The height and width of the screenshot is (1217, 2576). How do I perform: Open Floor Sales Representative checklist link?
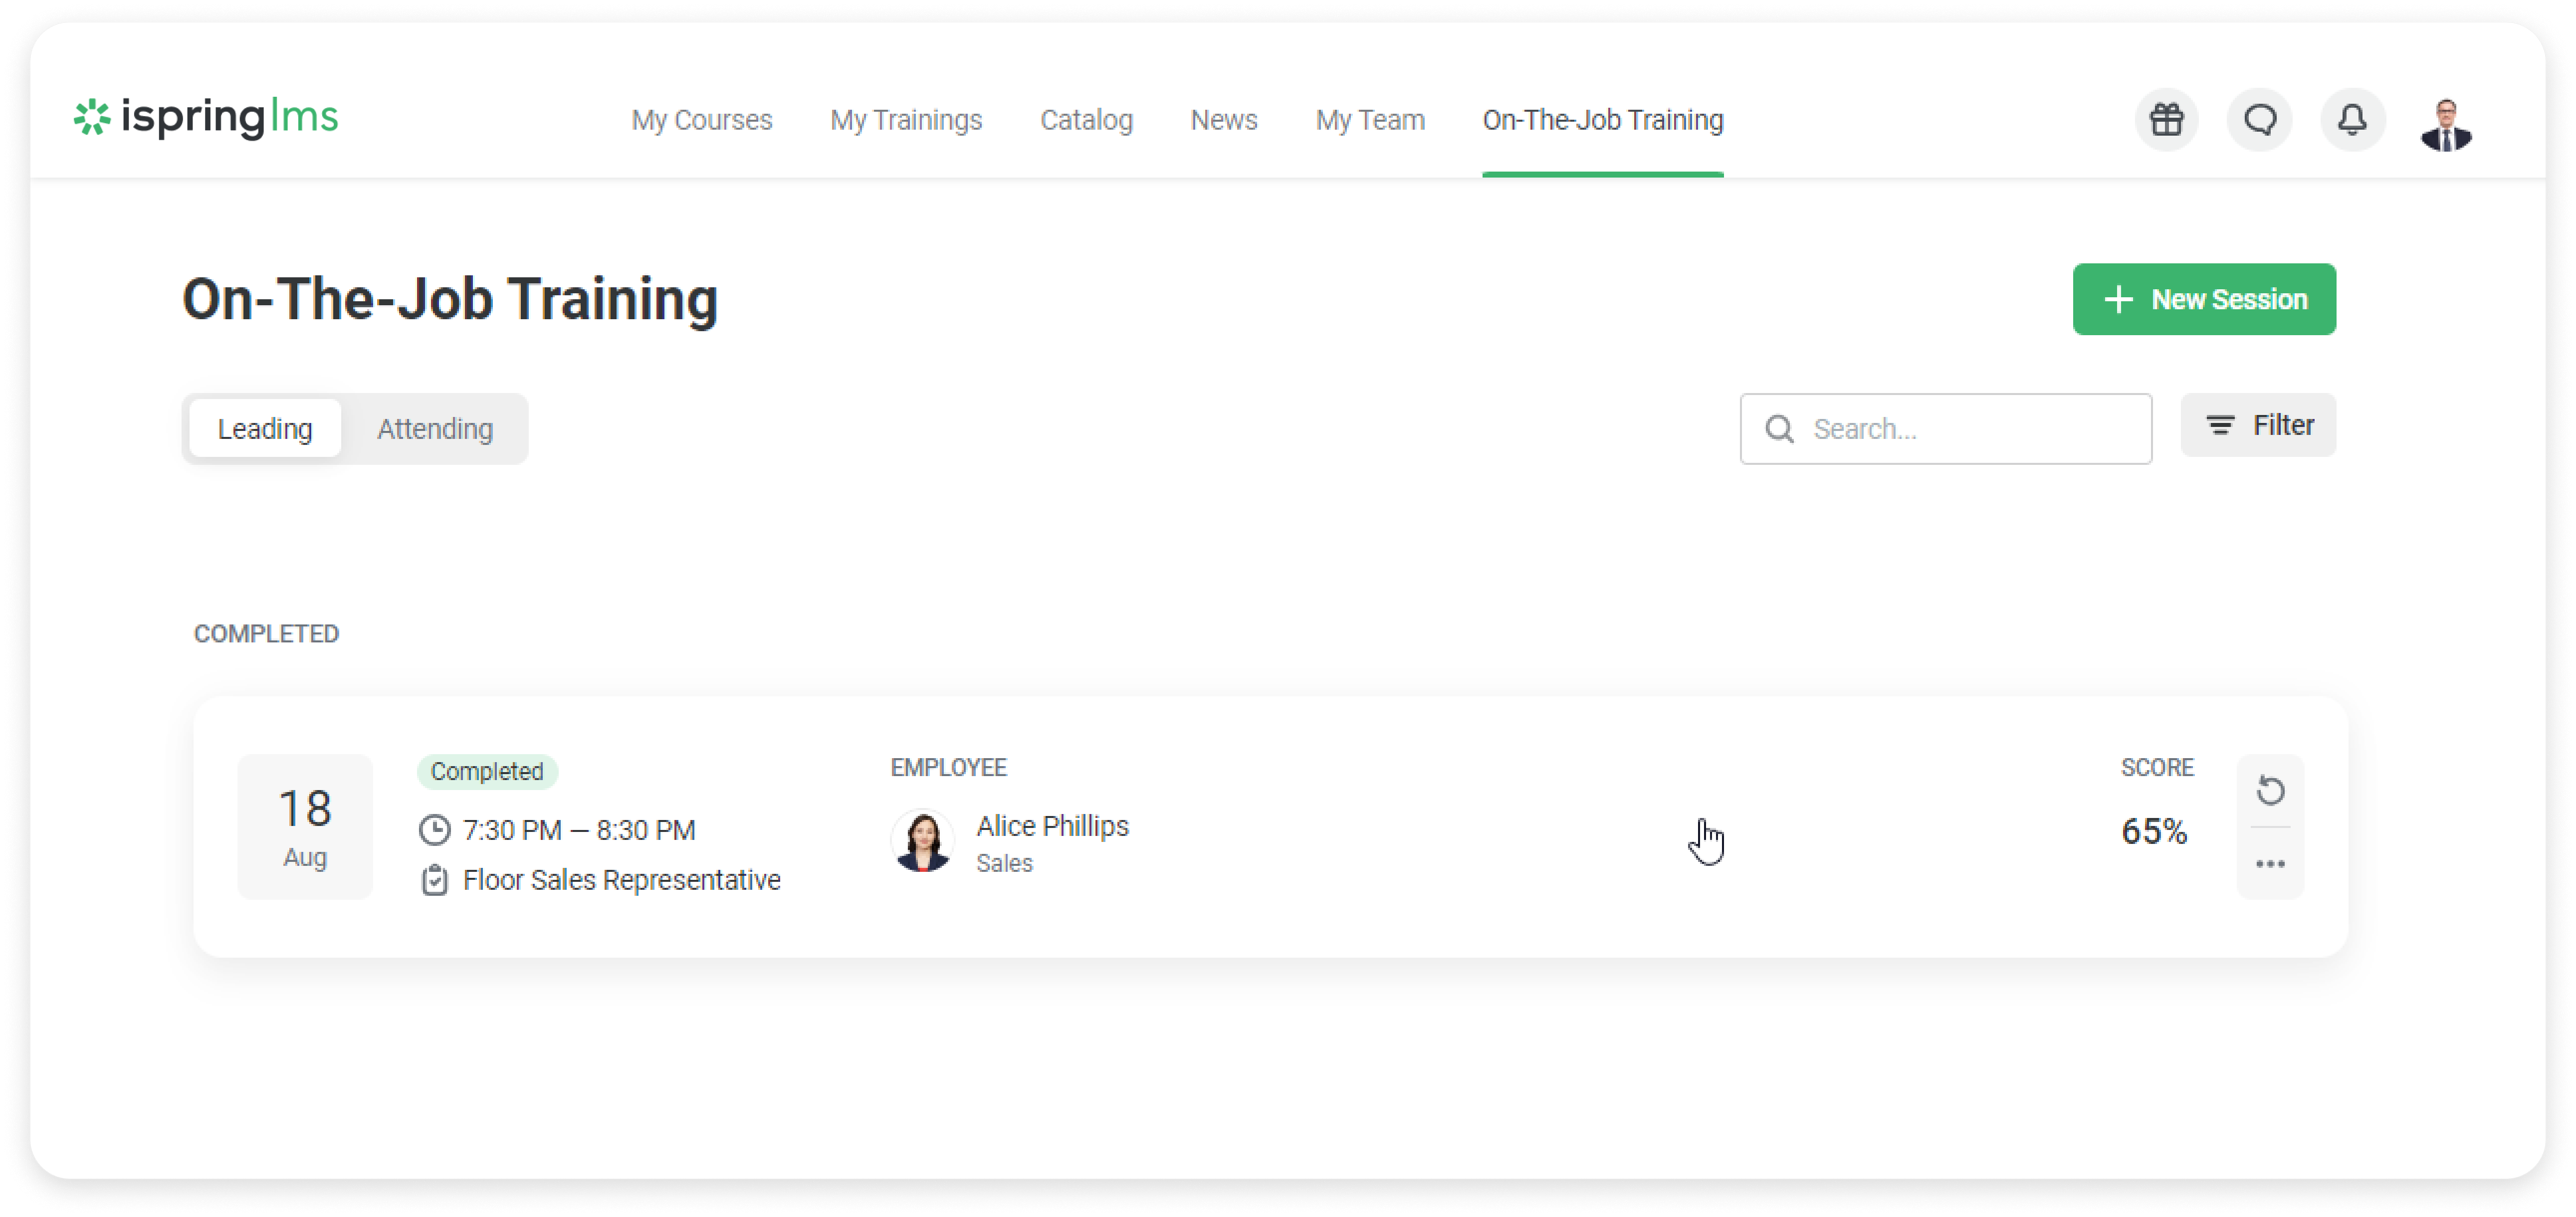click(621, 880)
